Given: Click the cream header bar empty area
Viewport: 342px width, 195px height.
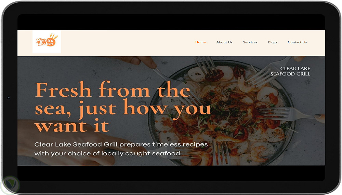Looking at the screenshot, I should [127, 43].
